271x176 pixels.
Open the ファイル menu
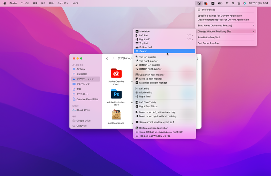coord(25,3)
